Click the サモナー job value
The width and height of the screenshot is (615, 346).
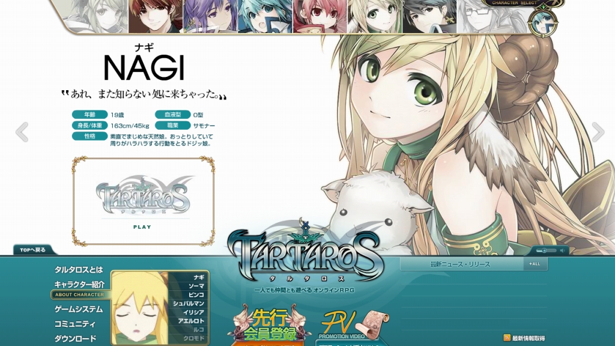point(204,126)
